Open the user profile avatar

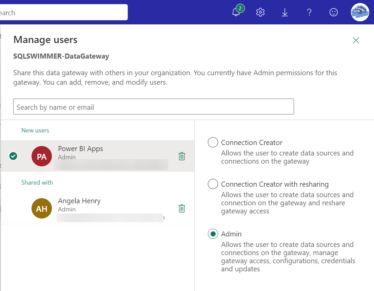[x=360, y=13]
